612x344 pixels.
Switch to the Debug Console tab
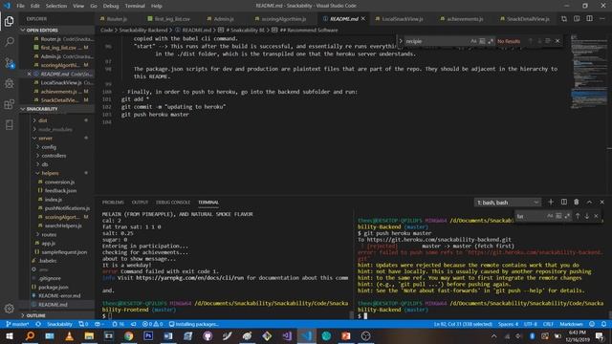[173, 202]
